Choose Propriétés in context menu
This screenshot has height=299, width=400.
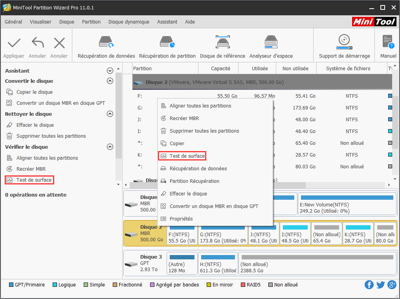point(215,219)
